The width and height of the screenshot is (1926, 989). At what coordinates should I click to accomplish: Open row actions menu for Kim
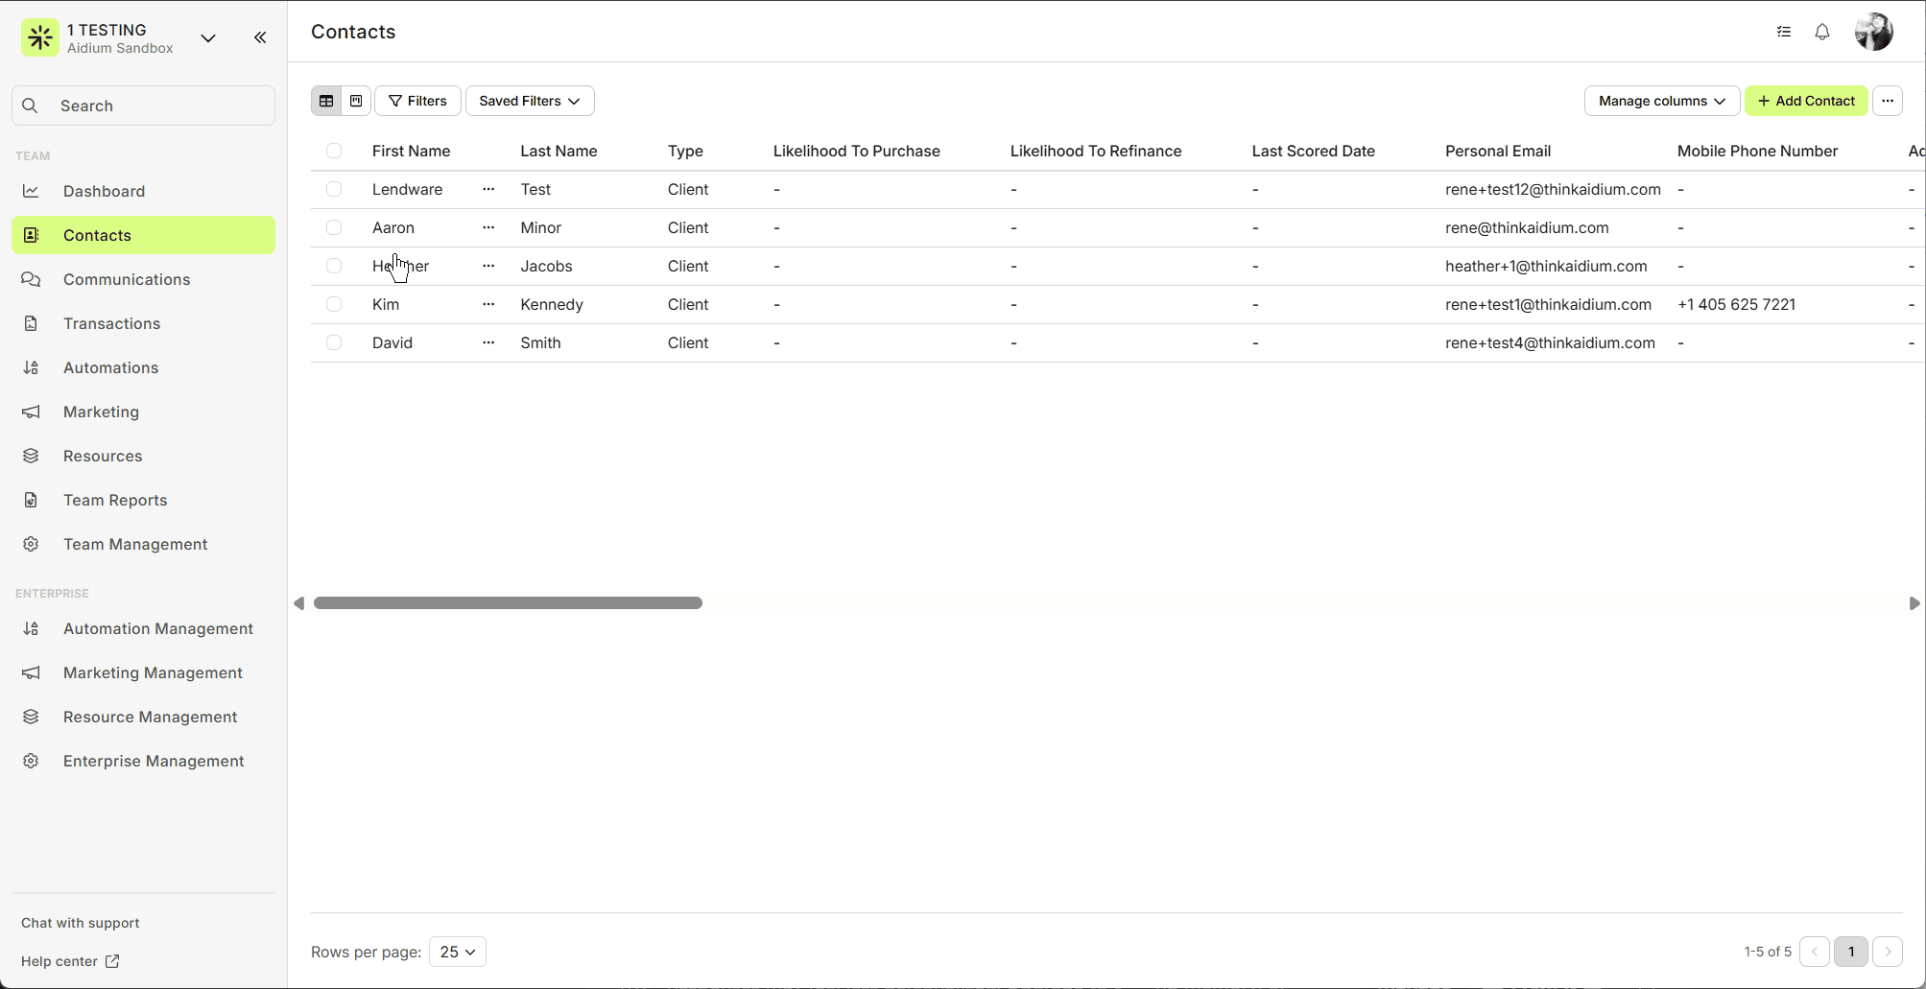(488, 304)
